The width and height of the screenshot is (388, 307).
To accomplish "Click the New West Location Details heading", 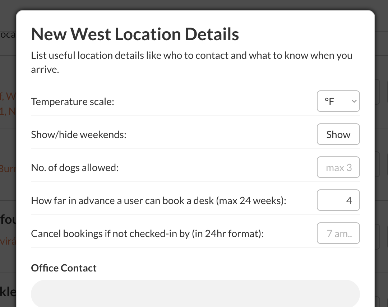I will 135,34.
